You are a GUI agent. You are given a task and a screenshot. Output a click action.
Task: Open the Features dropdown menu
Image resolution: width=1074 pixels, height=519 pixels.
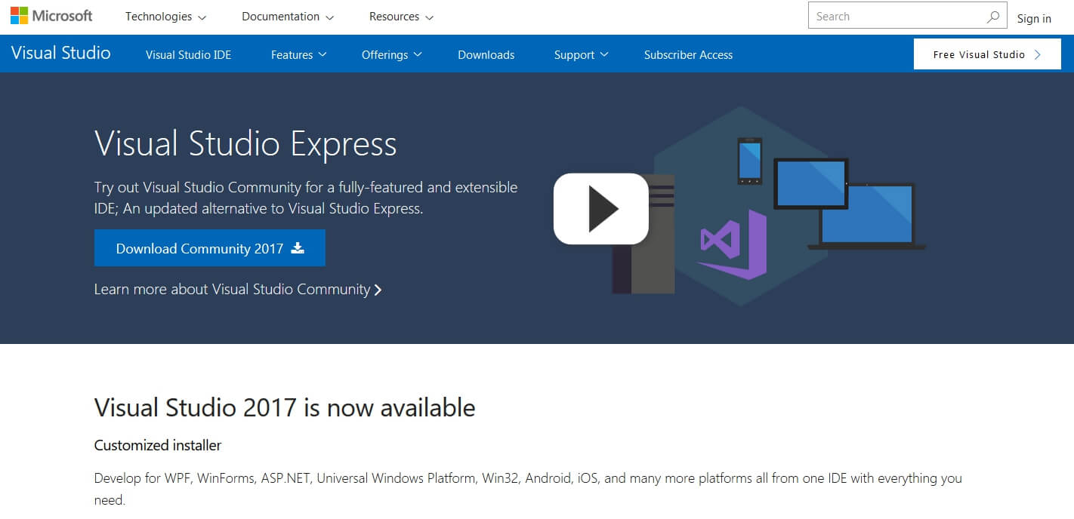[x=298, y=54]
